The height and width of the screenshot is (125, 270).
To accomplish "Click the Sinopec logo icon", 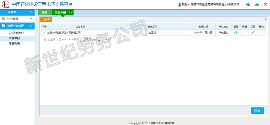I will (6, 4).
